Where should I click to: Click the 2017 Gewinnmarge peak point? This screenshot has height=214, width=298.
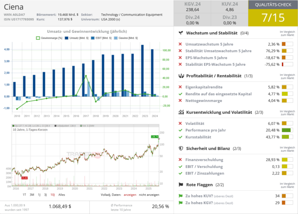pyautogui.click(x=86, y=76)
